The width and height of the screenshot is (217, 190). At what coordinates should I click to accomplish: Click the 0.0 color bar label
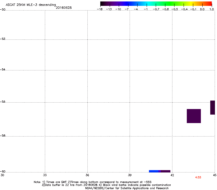[202, 9]
